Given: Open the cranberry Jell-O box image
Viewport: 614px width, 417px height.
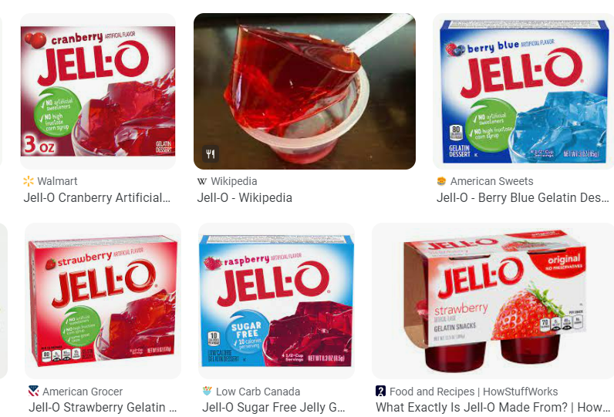Looking at the screenshot, I should tap(98, 91).
